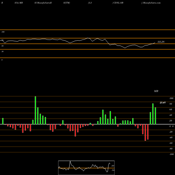Click the lowest dip of RSI line
Image resolution: width=175 pixels, height=175 pixels.
(x=125, y=48)
